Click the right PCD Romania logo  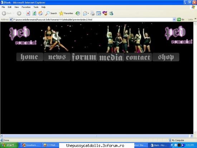pos(178,35)
